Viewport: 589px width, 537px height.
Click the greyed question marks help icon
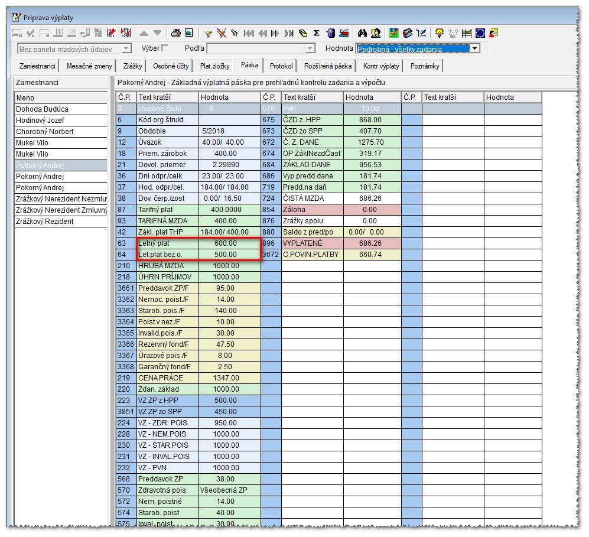(453, 34)
